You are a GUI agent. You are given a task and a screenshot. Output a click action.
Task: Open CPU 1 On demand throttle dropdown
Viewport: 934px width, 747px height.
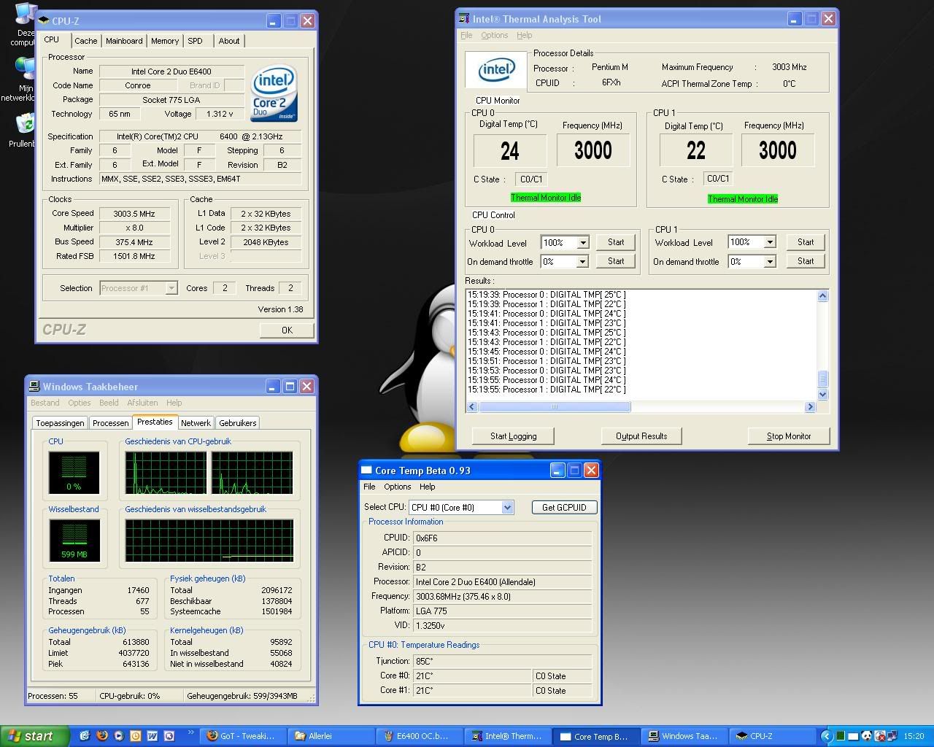(x=769, y=261)
